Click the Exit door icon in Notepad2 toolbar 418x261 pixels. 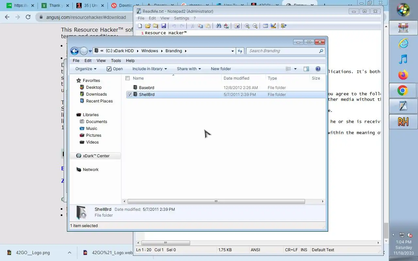pos(283,26)
